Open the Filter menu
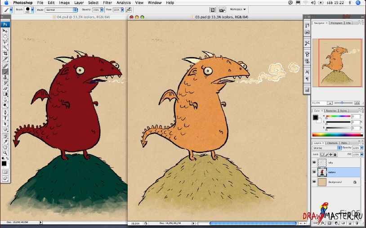 [107, 3]
